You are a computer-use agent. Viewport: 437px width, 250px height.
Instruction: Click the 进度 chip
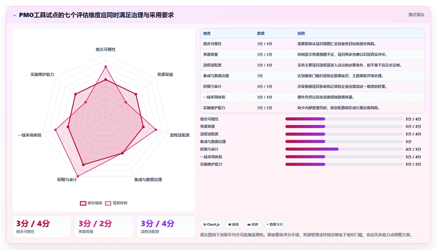(253, 224)
